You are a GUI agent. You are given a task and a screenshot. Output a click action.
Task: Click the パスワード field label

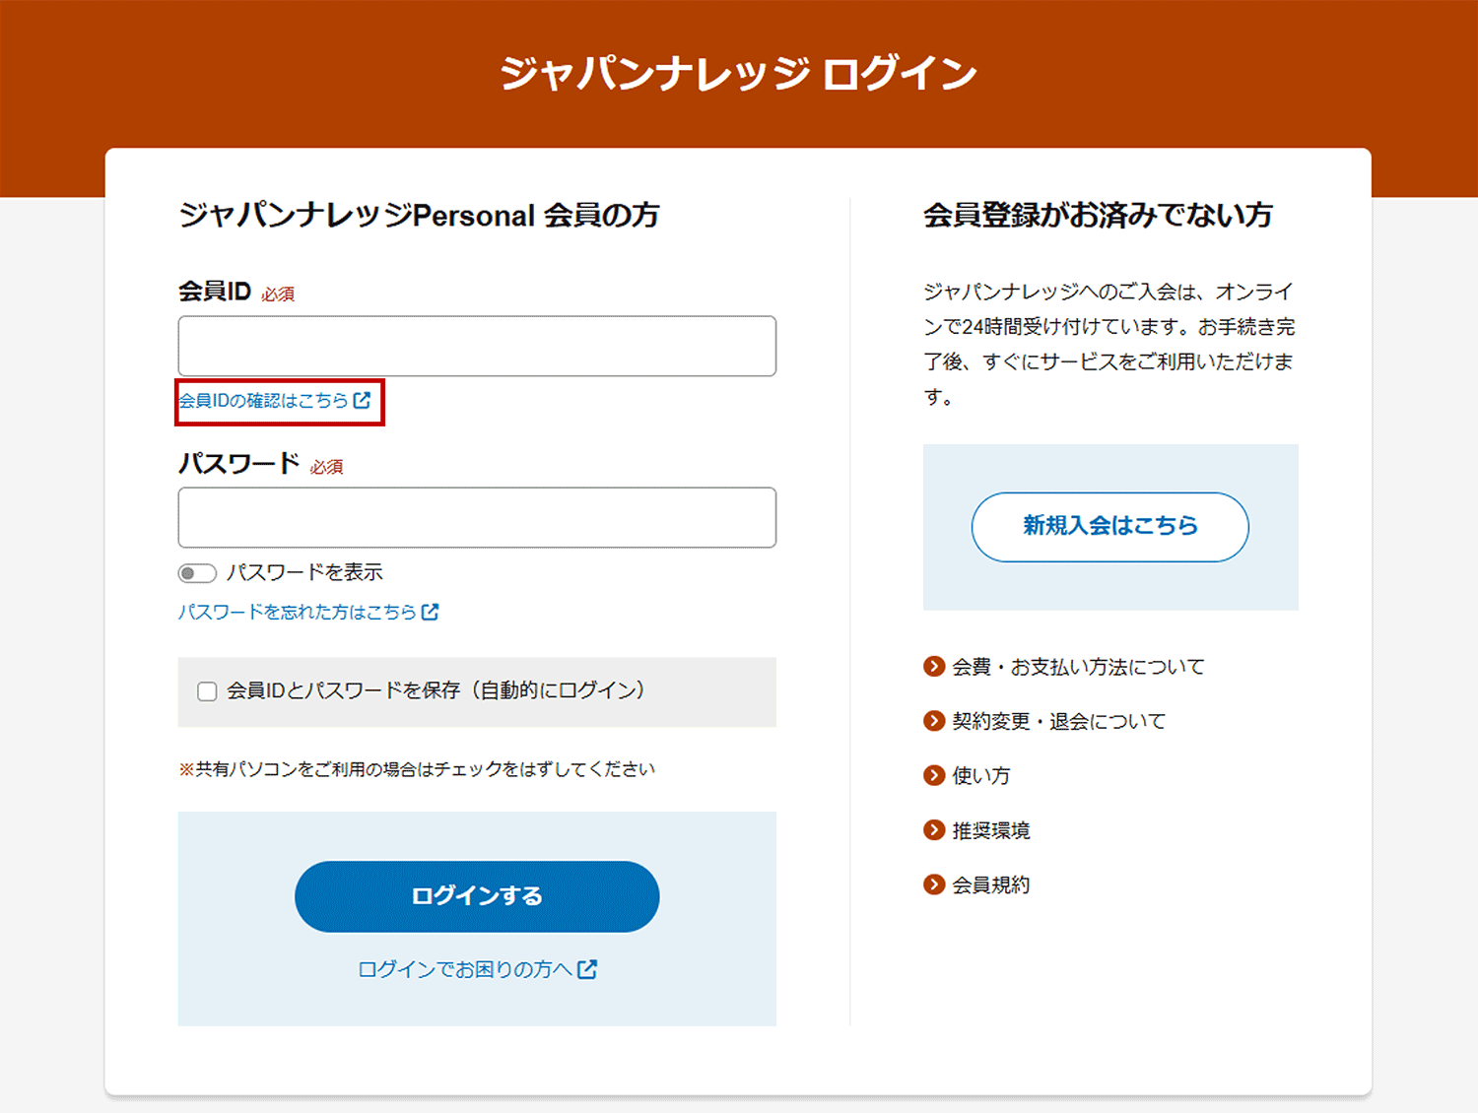click(x=239, y=464)
